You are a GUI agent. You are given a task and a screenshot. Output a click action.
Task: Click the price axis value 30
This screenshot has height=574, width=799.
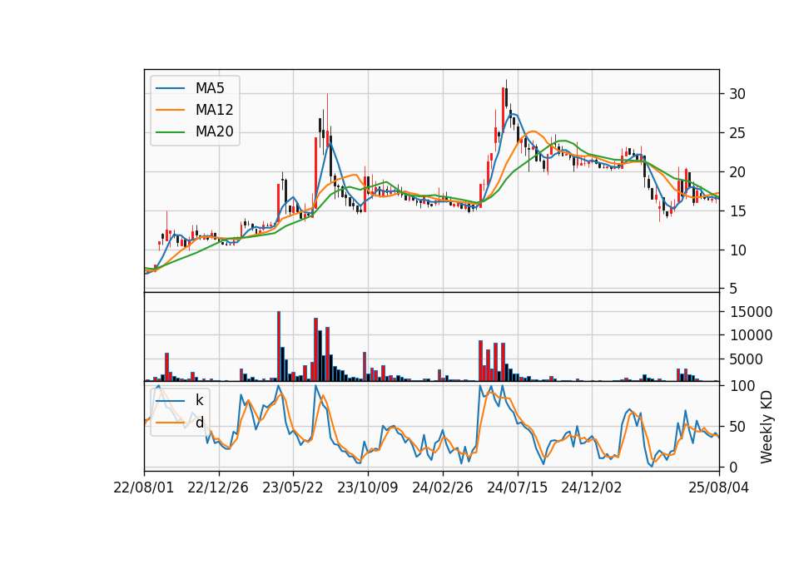pyautogui.click(x=737, y=94)
